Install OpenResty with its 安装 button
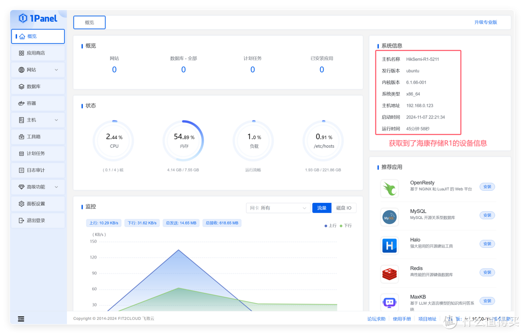 487,187
